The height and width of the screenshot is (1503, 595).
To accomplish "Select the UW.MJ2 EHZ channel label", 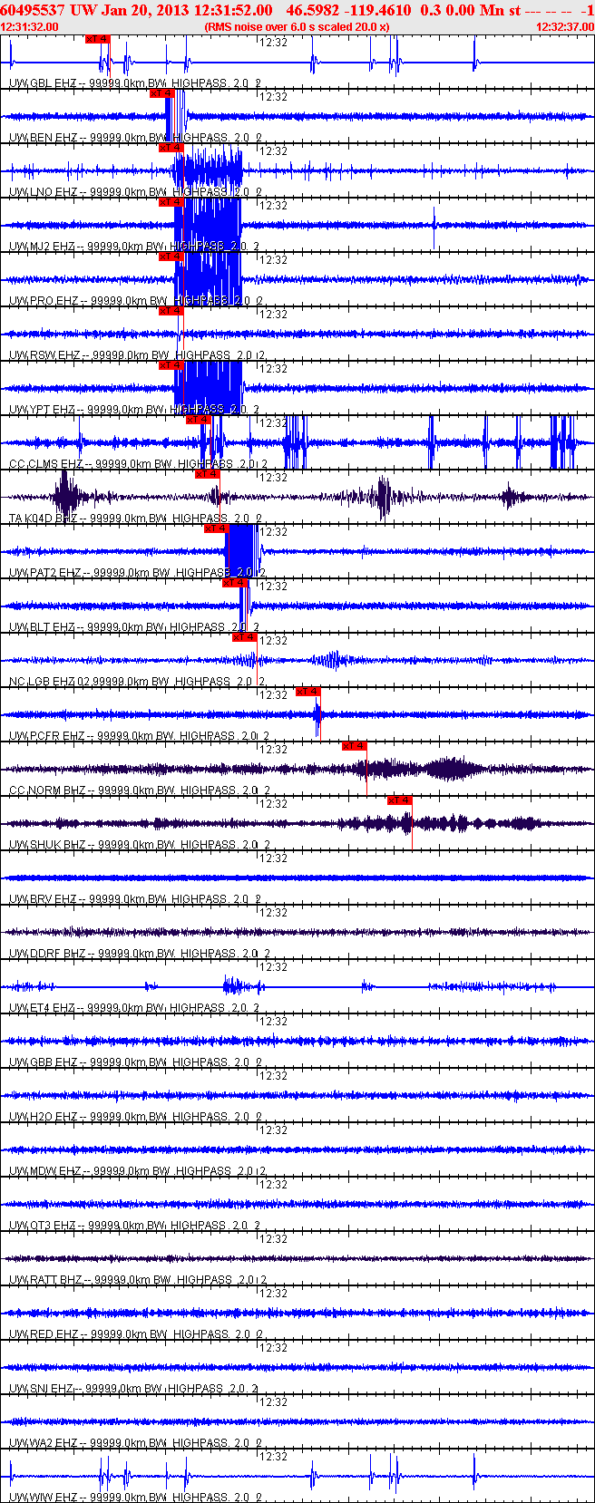I will coord(43,247).
